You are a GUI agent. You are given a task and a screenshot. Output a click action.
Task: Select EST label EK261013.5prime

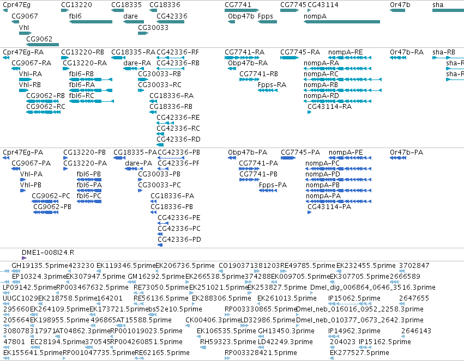[287, 298]
